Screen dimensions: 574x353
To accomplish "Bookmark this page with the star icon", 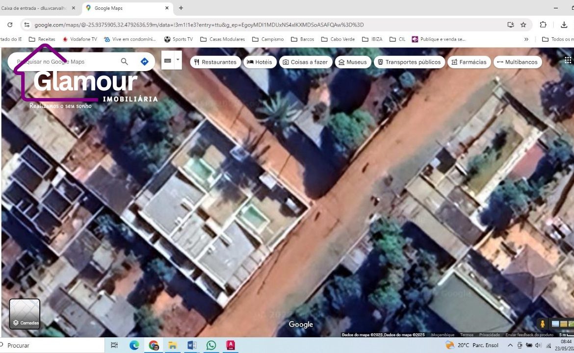I will pos(523,25).
